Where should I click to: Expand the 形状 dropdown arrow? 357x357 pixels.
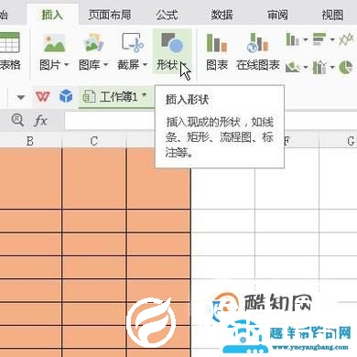184,65
